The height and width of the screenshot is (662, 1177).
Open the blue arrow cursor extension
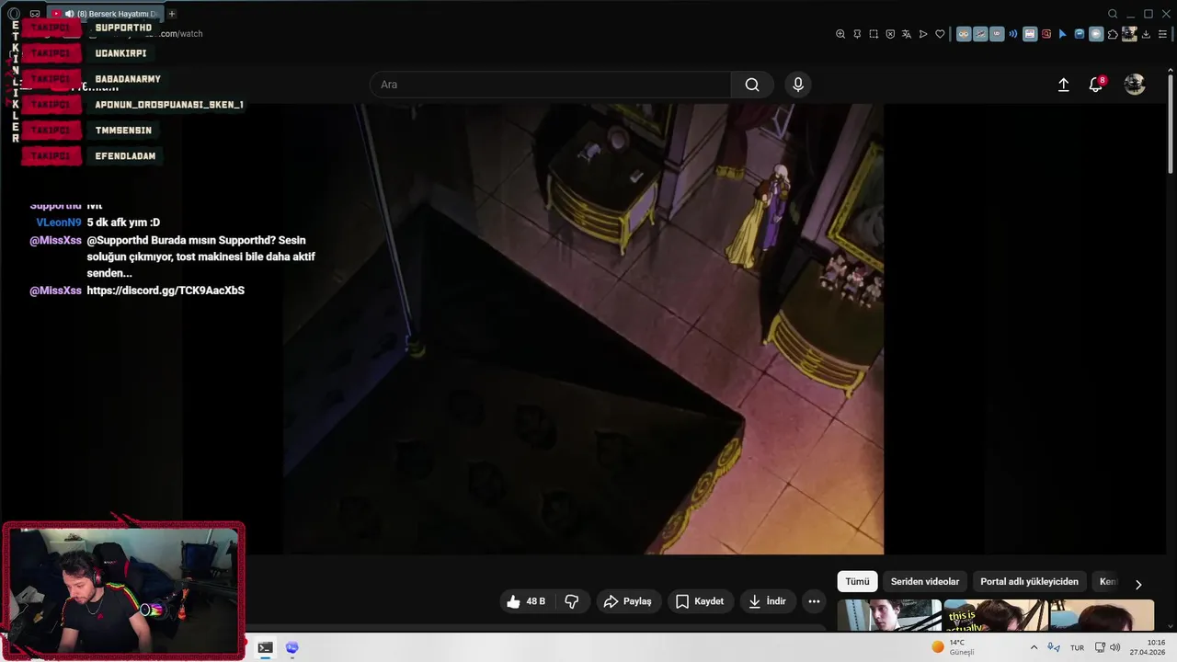click(x=1063, y=34)
